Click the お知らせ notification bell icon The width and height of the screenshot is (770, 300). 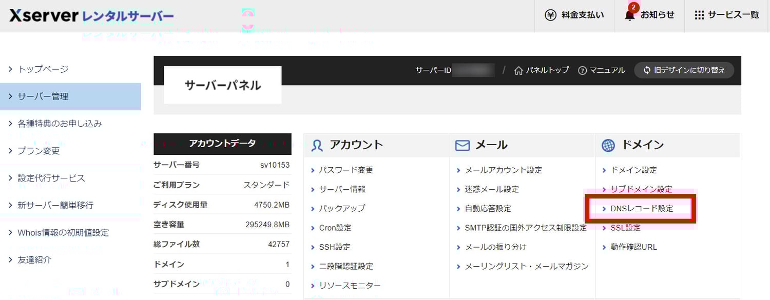(629, 16)
